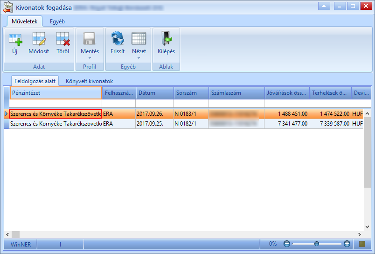Sort by the Felhaszná... column header
The image size is (375, 254).
click(x=119, y=93)
